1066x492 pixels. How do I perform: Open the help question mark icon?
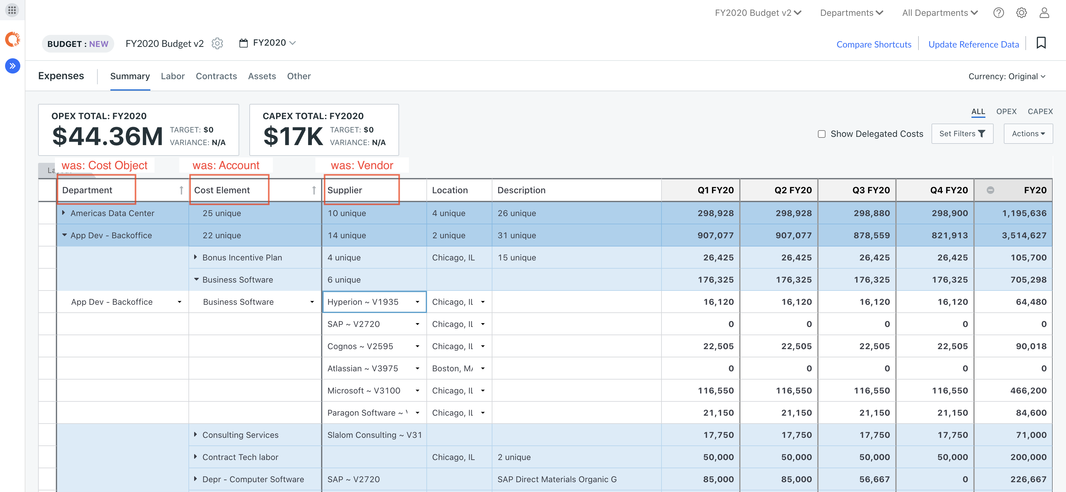click(x=998, y=13)
